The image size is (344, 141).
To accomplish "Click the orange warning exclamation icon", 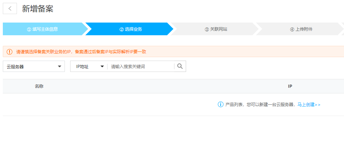I will click(x=10, y=52).
